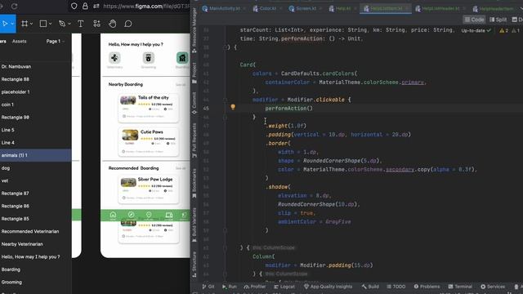This screenshot has height=294, width=523.
Task: Select the Comment tool in Figma
Action: [x=128, y=24]
